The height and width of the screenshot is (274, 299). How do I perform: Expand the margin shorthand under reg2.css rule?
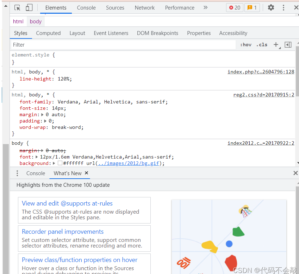click(42, 115)
